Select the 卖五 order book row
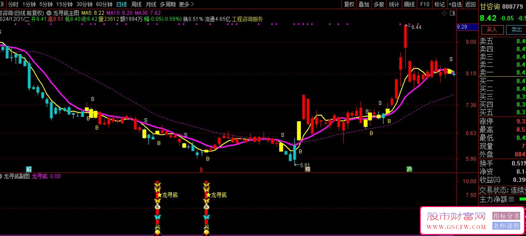The image size is (526, 236). 502,42
